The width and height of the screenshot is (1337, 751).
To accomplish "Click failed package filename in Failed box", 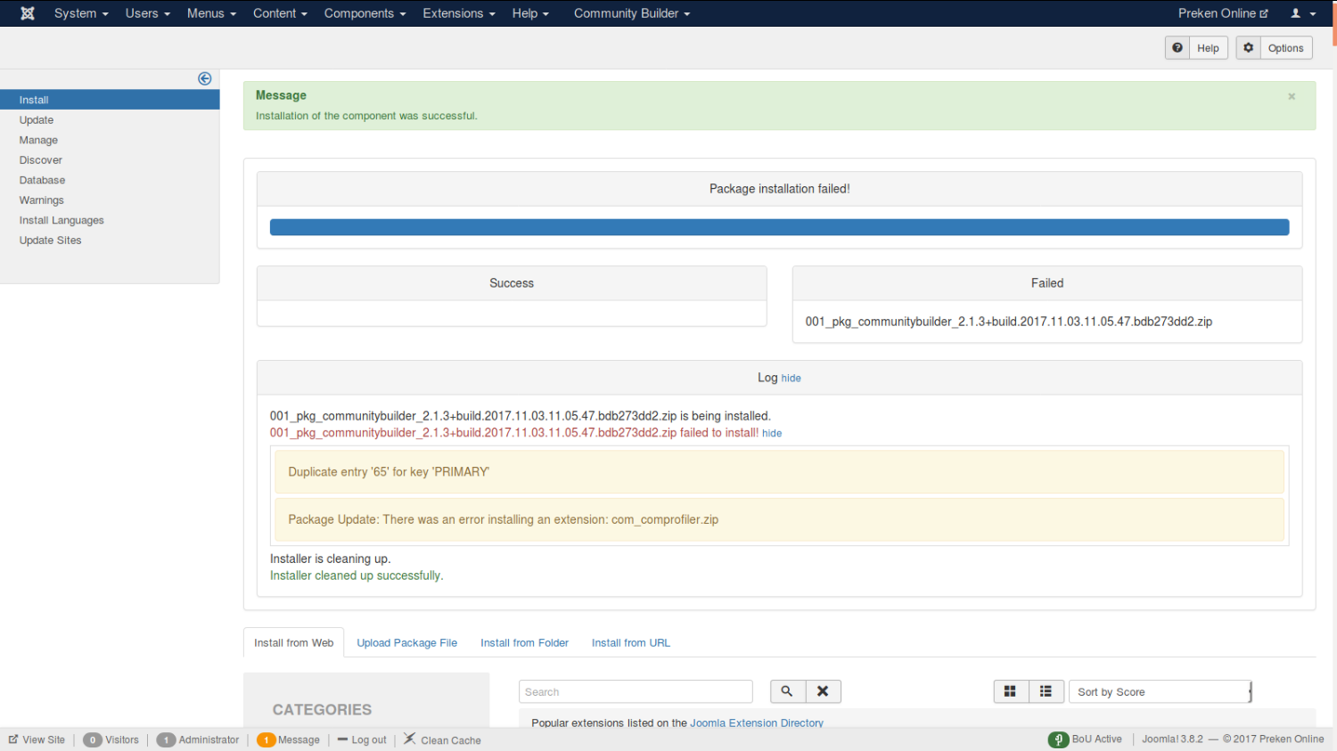I will [x=1008, y=322].
